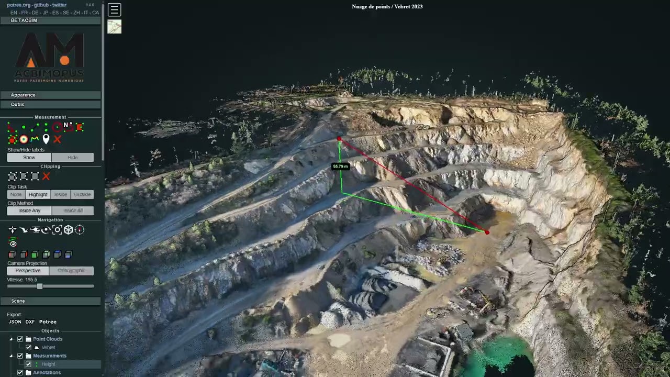Viewport: 670px width, 377px height.
Task: Switch to left view cube
Action: [x=12, y=254]
